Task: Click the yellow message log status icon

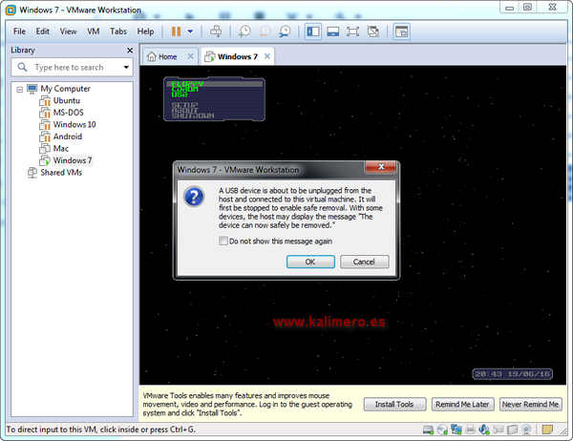Action: coord(547,430)
